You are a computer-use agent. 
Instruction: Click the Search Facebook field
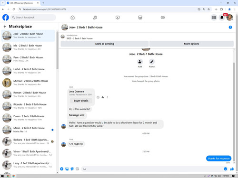point(33,18)
